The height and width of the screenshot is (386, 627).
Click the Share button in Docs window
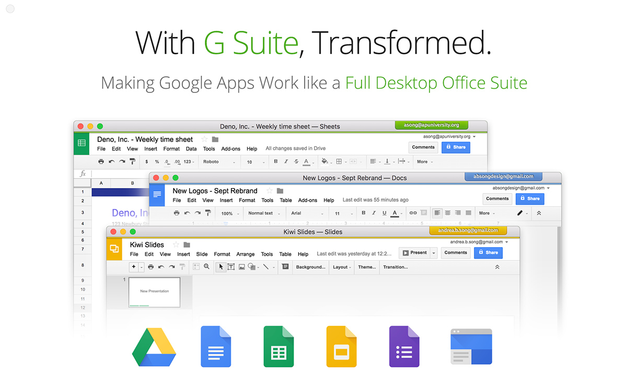[x=529, y=198]
